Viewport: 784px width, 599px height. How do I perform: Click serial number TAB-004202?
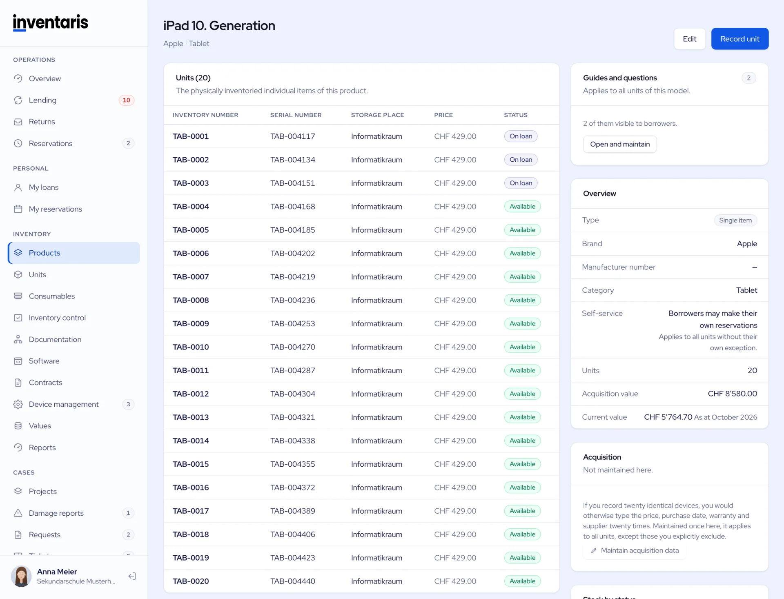(293, 254)
